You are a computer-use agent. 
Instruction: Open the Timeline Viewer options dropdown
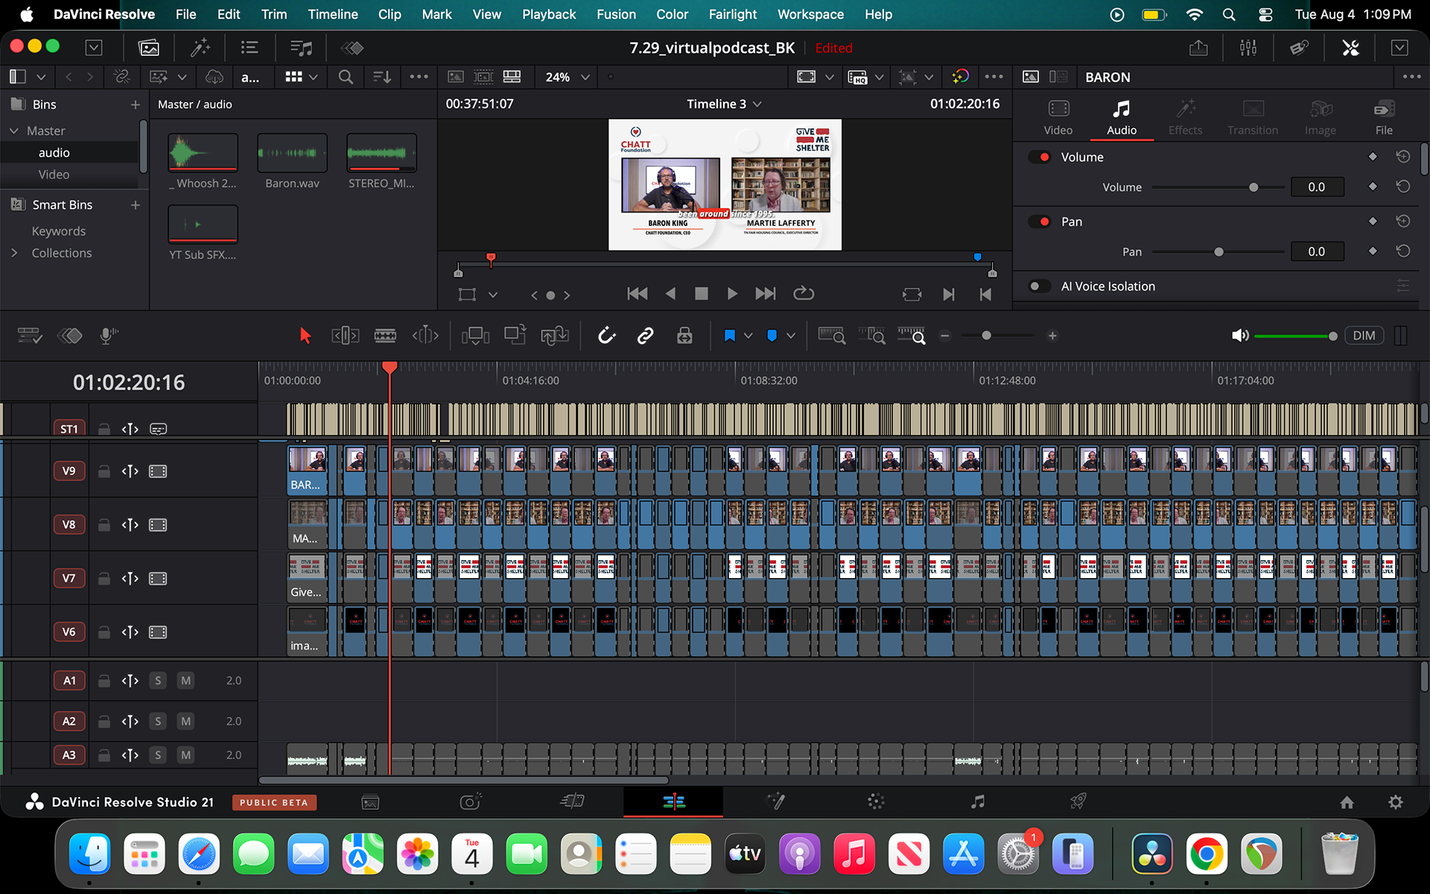point(994,77)
